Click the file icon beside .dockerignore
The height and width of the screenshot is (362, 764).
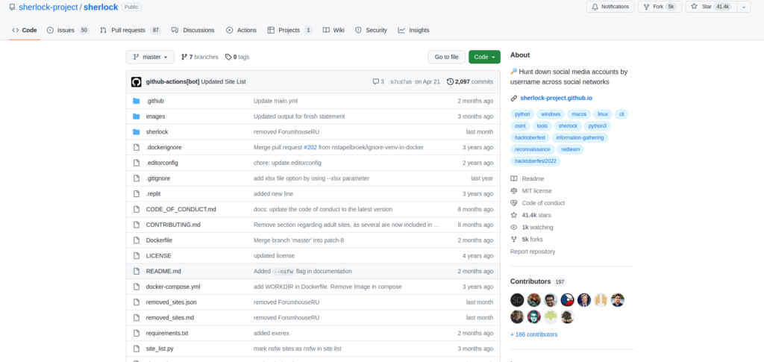(x=137, y=147)
